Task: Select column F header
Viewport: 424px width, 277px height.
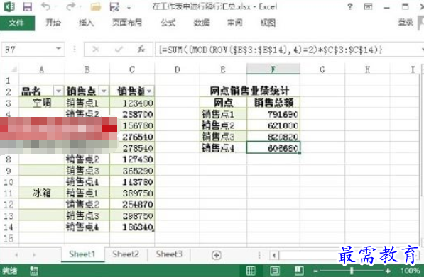Action: (x=273, y=69)
